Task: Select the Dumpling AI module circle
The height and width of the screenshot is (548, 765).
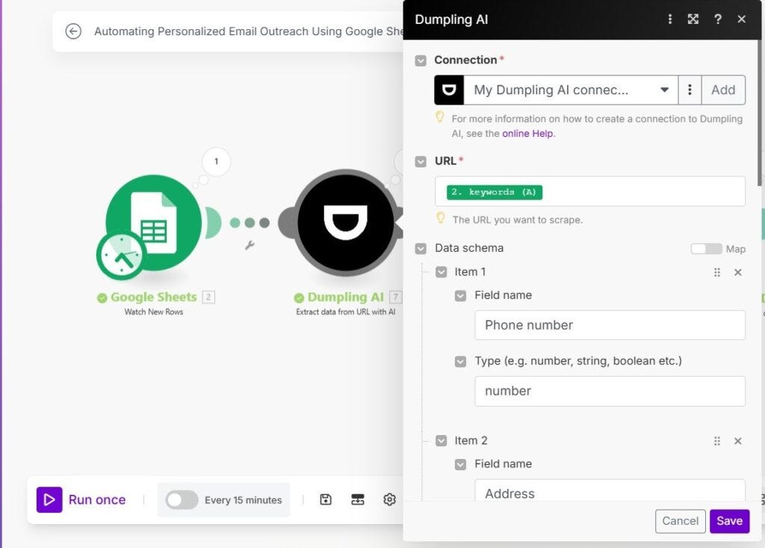Action: coord(346,223)
